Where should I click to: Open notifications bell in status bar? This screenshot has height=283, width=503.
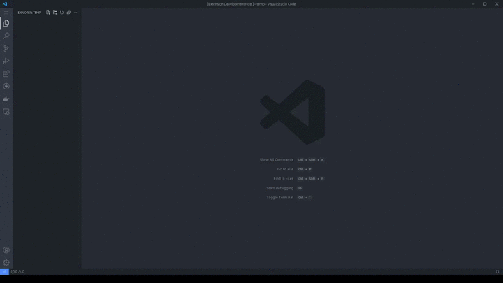(497, 272)
